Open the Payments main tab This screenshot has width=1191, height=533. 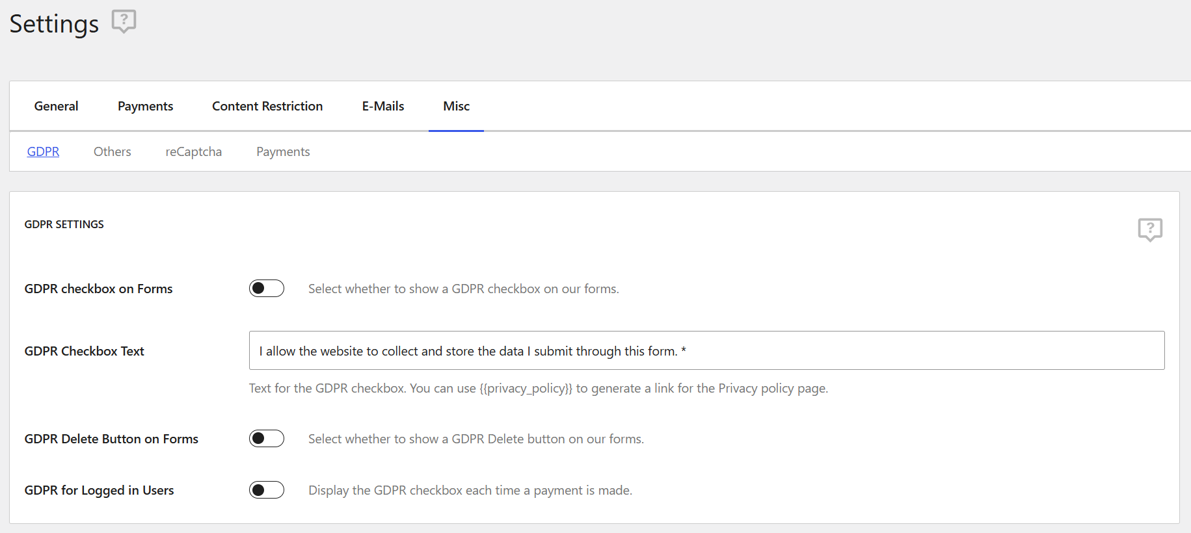pos(145,106)
